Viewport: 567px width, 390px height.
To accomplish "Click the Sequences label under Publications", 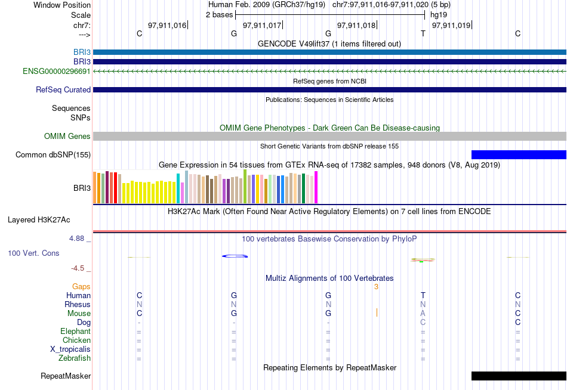I will tap(71, 108).
